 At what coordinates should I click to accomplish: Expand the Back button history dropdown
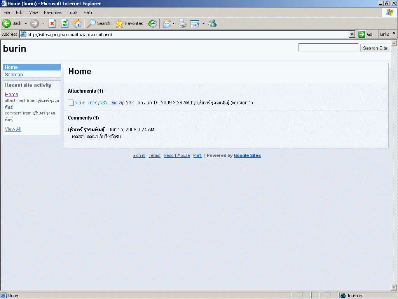(26, 23)
